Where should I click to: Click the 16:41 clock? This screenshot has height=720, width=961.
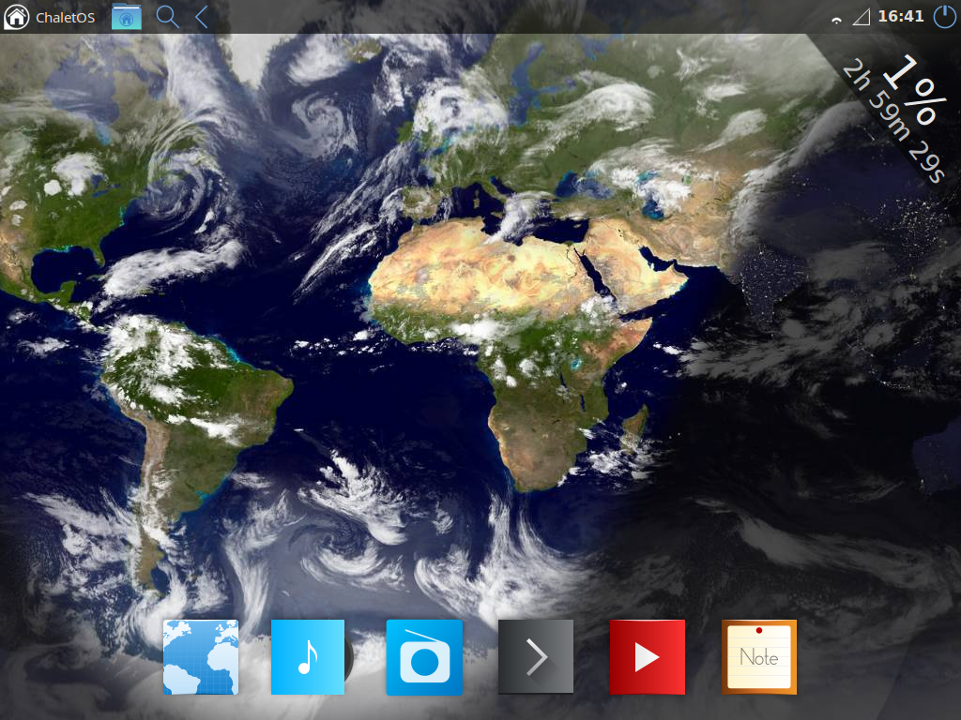900,17
